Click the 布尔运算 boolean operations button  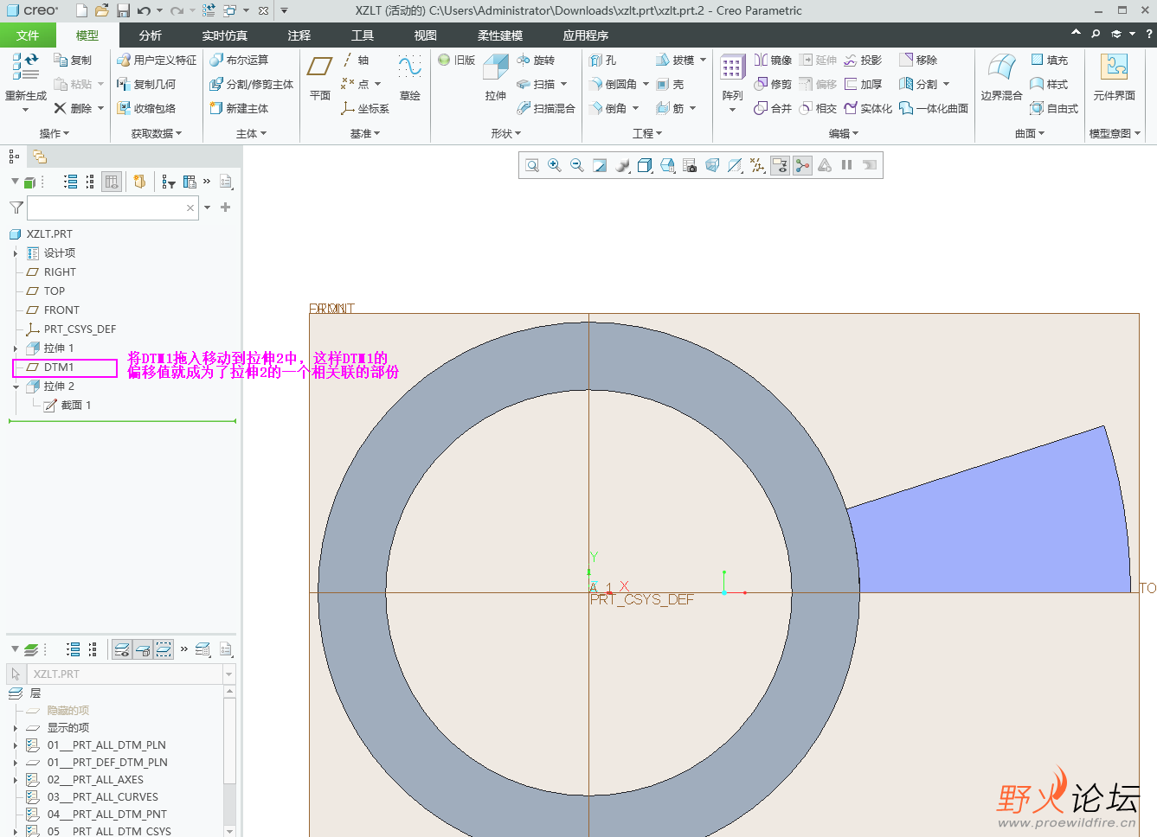(x=239, y=60)
